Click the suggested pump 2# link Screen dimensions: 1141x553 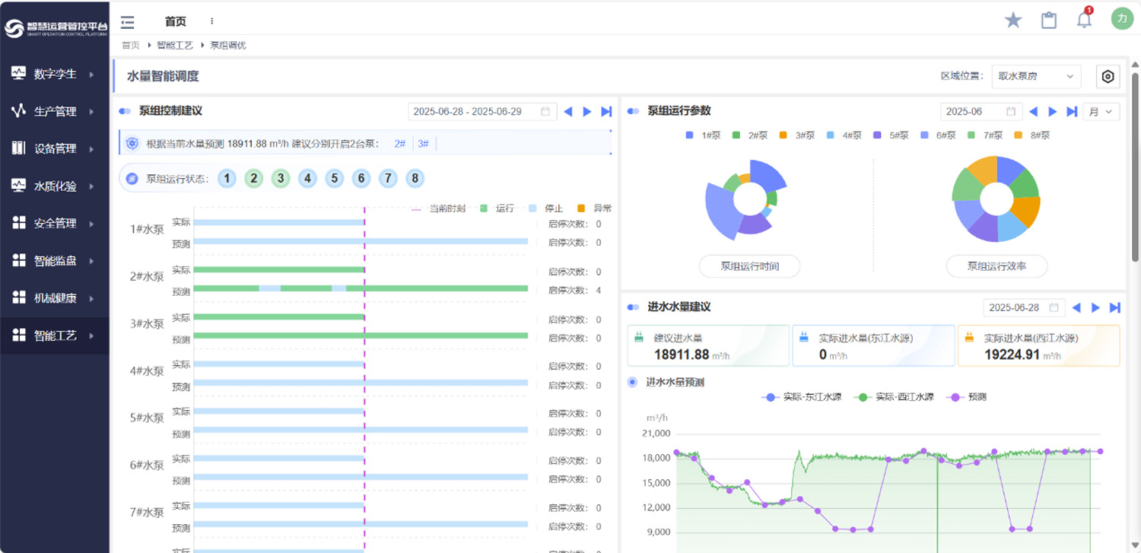400,144
